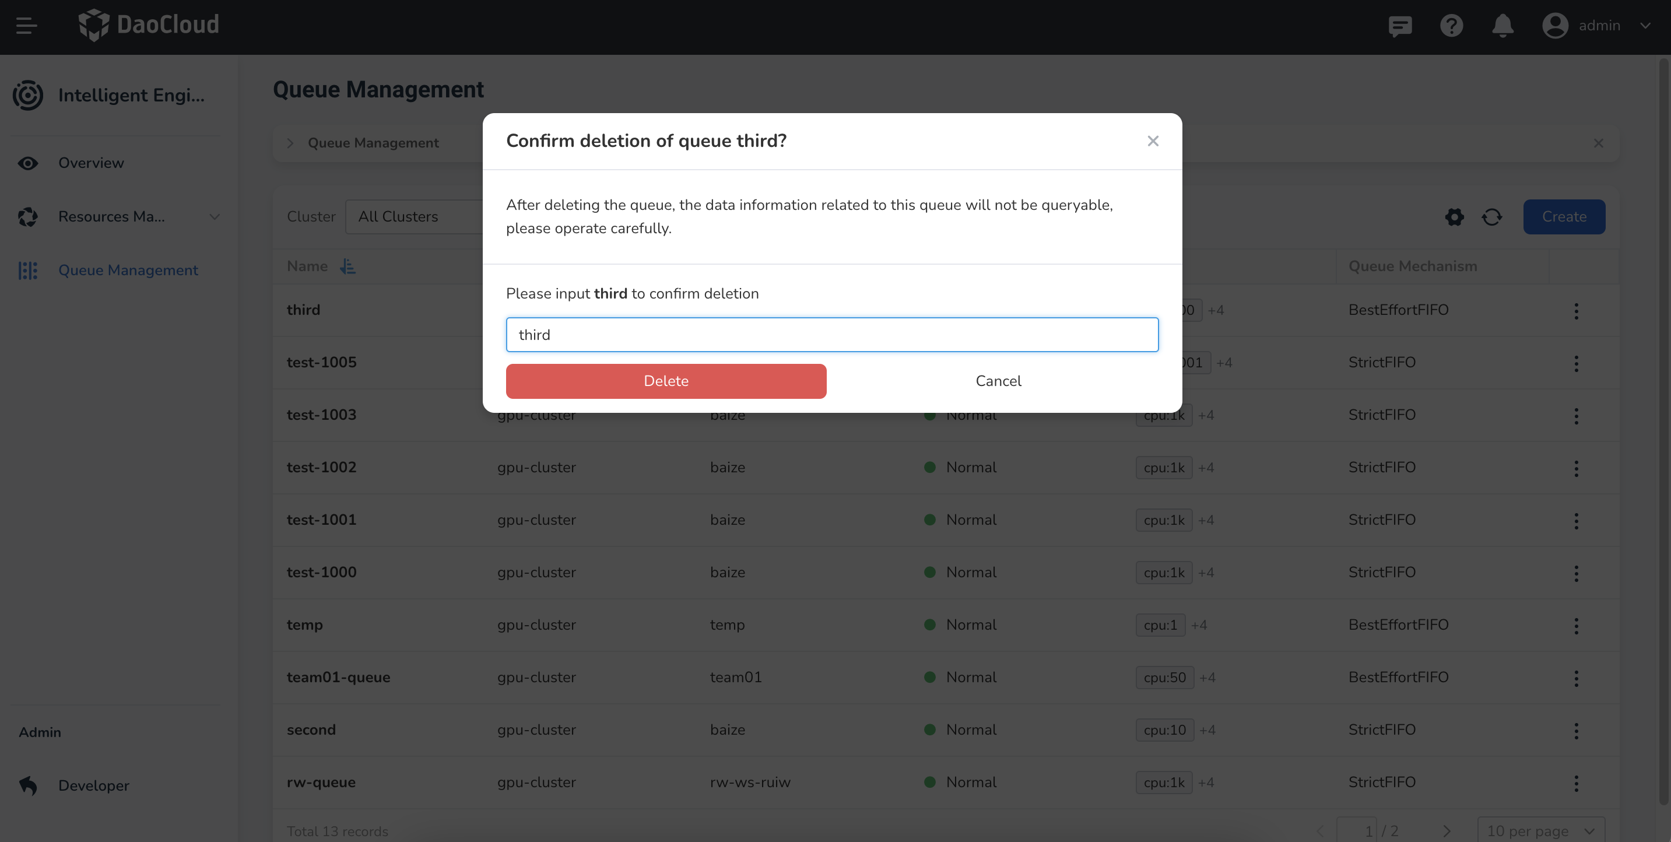The image size is (1671, 842).
Task: Click the Resources Management navigation icon
Action: pyautogui.click(x=27, y=216)
